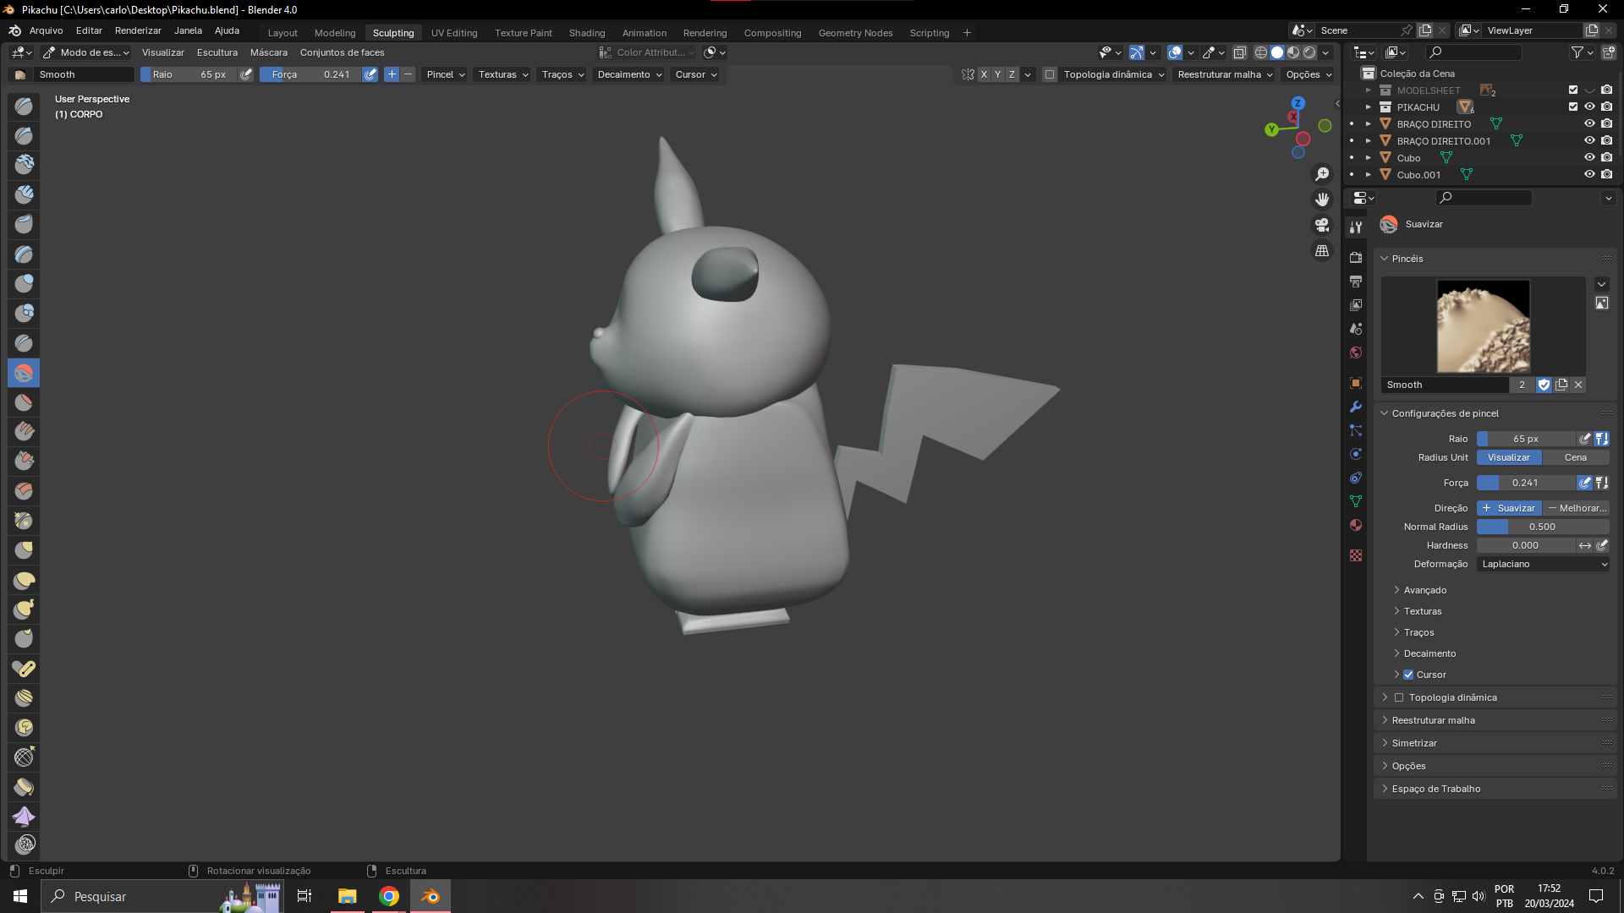Select the Smooth sculpt brush in toolbar

coord(24,373)
